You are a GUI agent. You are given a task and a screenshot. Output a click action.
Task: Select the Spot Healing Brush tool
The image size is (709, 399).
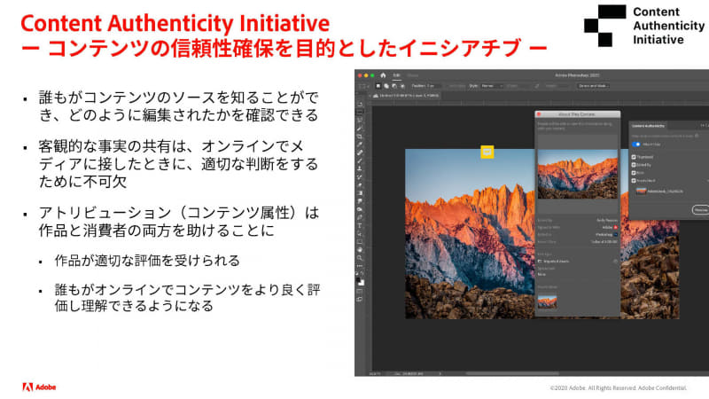(x=360, y=153)
